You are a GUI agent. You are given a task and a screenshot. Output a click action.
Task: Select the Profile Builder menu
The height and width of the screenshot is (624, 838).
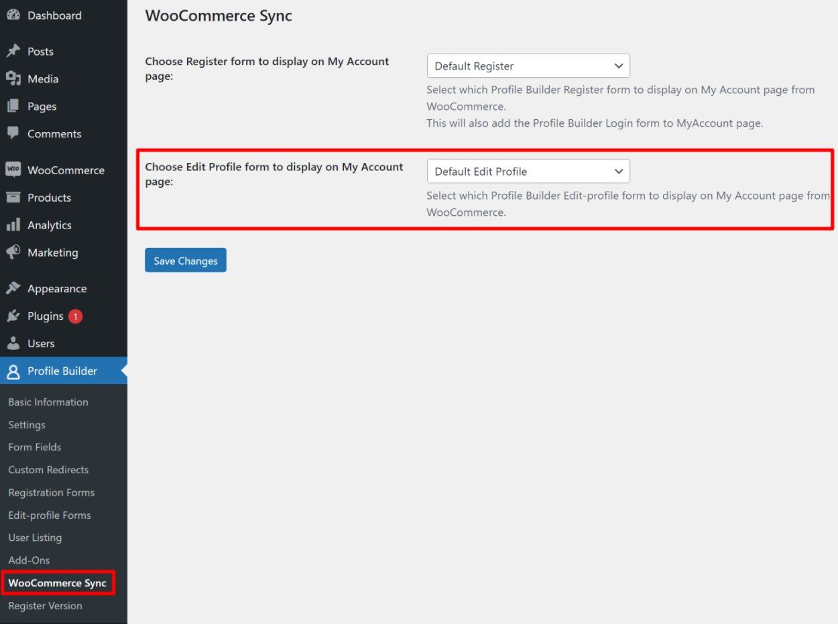point(64,371)
